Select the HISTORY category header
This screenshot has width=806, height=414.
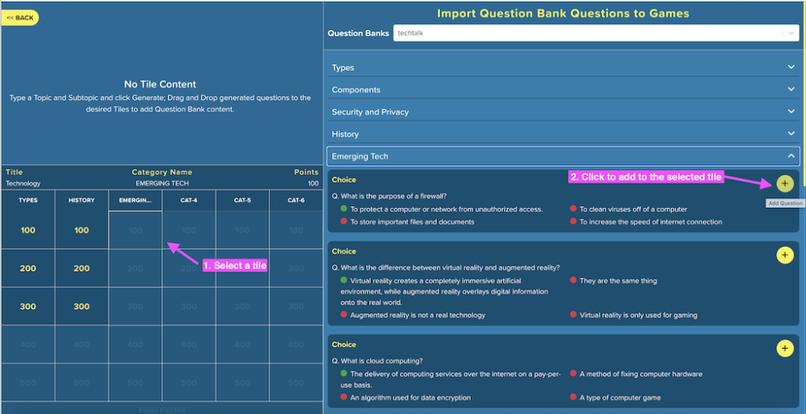click(x=81, y=201)
